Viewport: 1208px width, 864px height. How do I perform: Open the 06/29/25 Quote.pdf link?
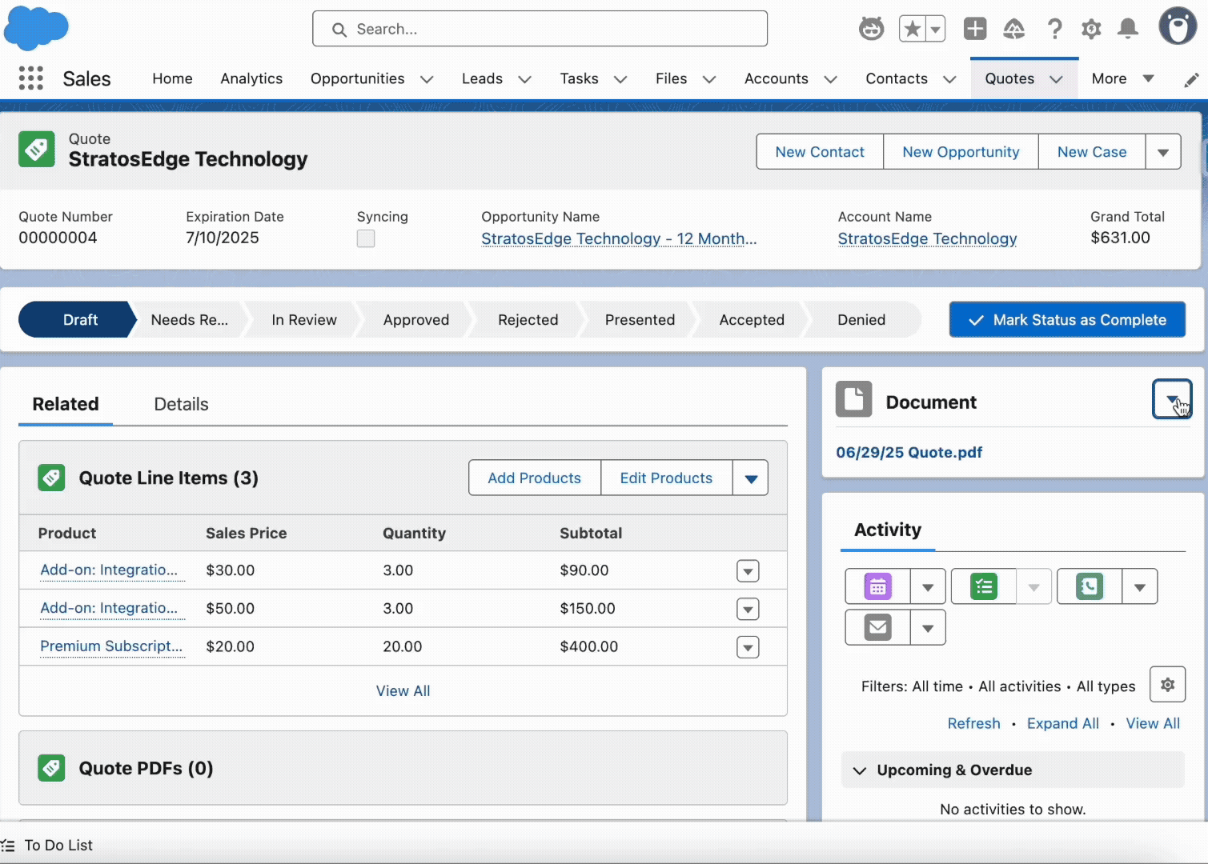tap(909, 452)
